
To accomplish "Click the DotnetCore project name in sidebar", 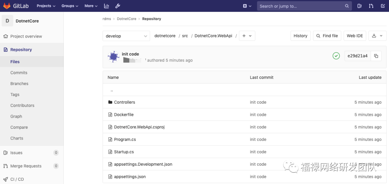I will point(27,21).
